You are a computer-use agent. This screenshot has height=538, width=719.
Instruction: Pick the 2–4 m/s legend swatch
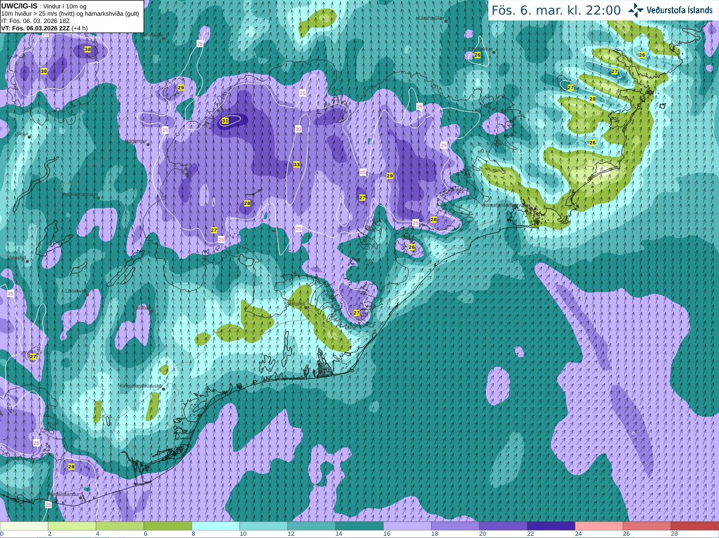point(72,526)
